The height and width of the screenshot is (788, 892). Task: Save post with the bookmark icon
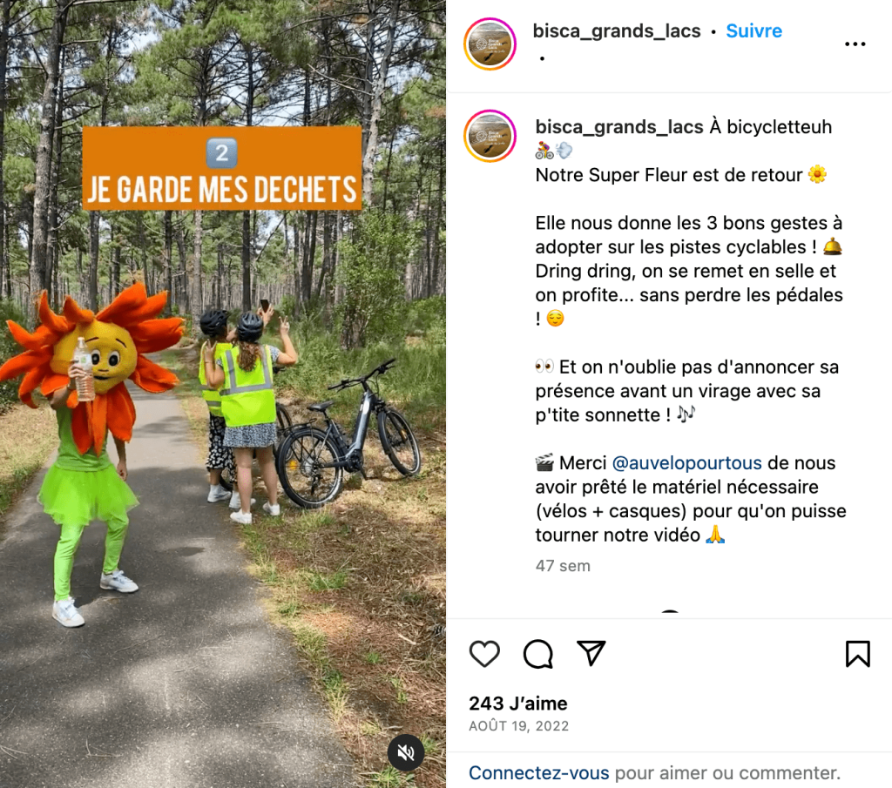click(x=857, y=653)
